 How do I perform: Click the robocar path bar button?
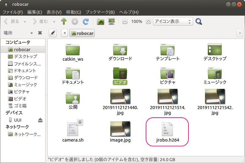pyautogui.click(x=82, y=33)
